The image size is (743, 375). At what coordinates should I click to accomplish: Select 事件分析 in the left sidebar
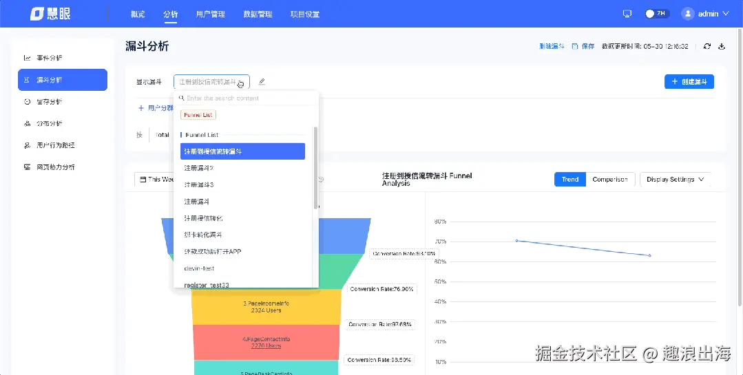click(x=63, y=58)
